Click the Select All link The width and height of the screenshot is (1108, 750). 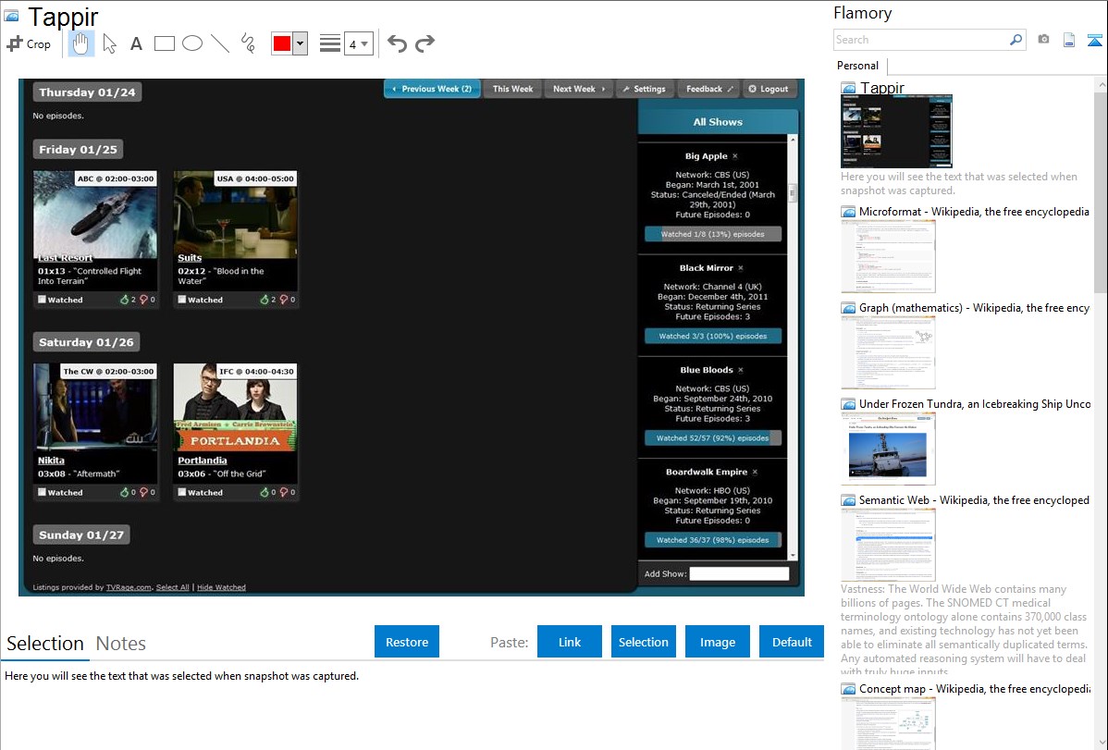coord(172,587)
